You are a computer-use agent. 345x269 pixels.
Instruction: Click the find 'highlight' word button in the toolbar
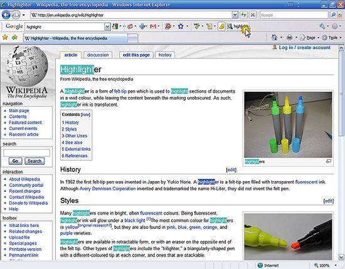pyautogui.click(x=238, y=26)
